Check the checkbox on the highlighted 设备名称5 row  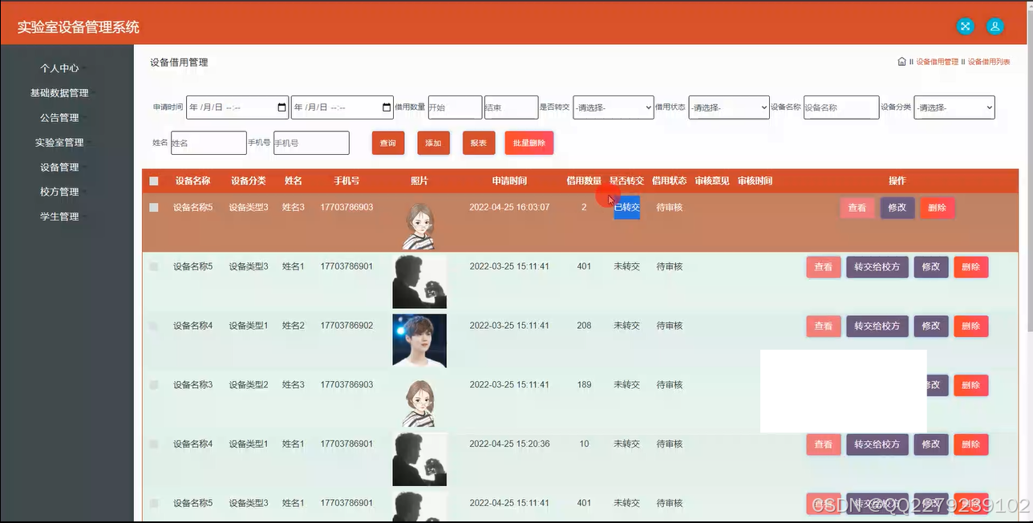click(x=154, y=207)
